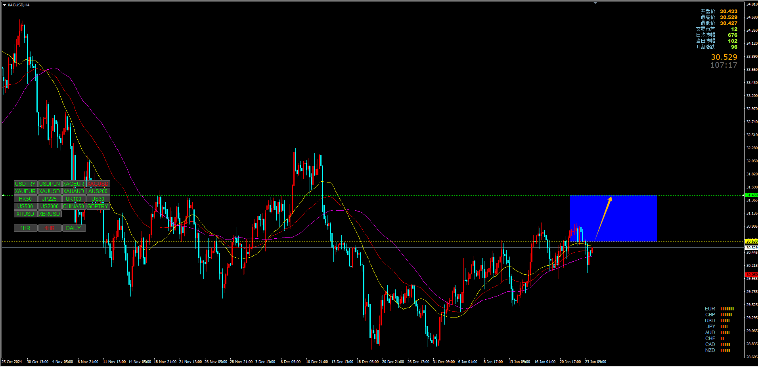Open the AUS200 index chart
This screenshot has width=758, height=367.
(98, 191)
